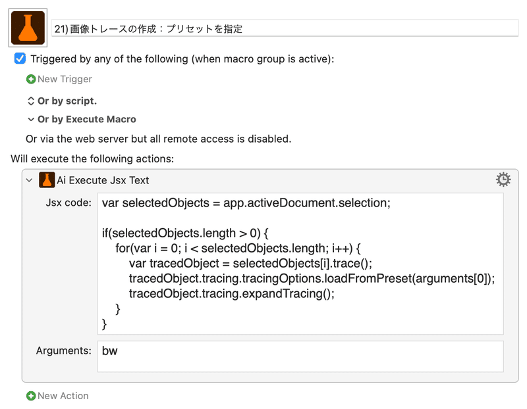This screenshot has width=527, height=409.
Task: Click the New Action button
Action: [x=57, y=396]
